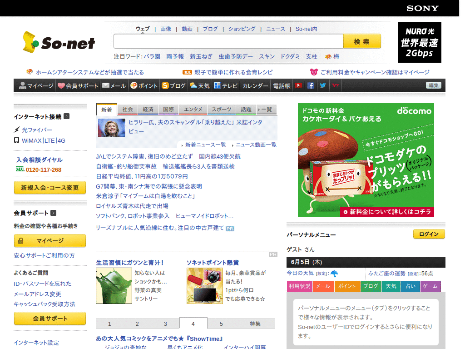Viewport: 465px width, 349px height.
Task: Select the green ブログ personal menu tab
Action: [371, 286]
